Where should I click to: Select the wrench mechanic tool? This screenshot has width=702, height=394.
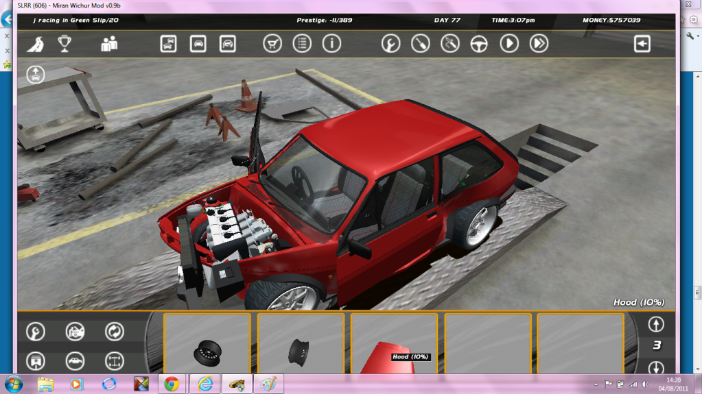[x=390, y=44]
